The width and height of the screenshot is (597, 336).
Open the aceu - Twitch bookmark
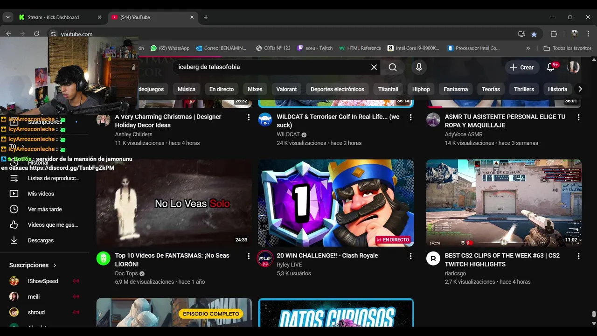click(x=315, y=48)
